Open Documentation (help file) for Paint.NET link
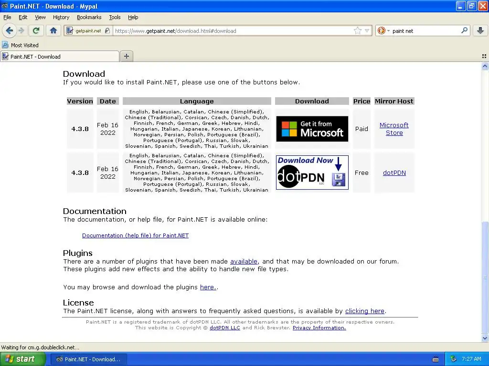 135,235
